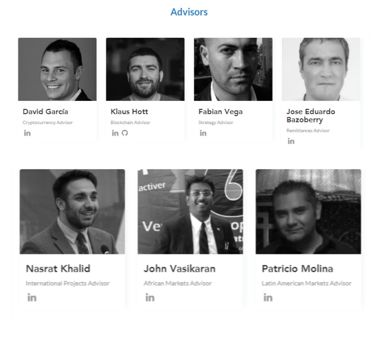Click Nasrat Khalid's profile photo
This screenshot has width=379, height=337.
(x=72, y=212)
